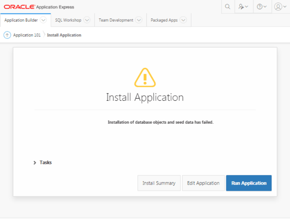Screen dimensions: 290x220
Task: Follow the Application 101 breadcrumb link
Action: pyautogui.click(x=27, y=35)
